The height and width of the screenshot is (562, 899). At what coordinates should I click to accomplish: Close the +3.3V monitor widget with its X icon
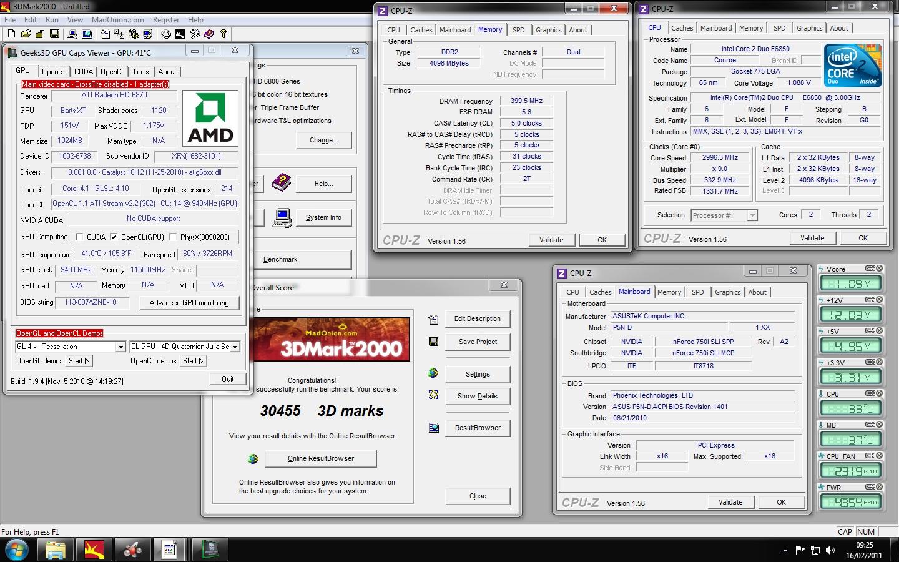tap(879, 362)
